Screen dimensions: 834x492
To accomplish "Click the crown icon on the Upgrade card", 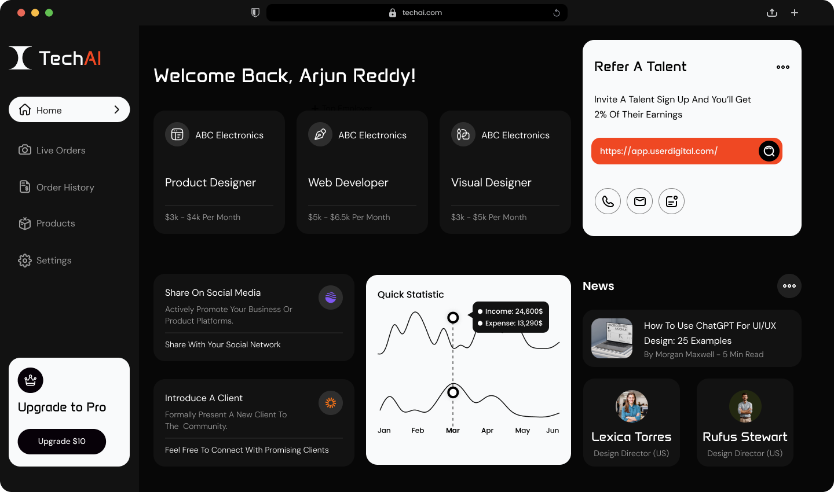I will (30, 380).
